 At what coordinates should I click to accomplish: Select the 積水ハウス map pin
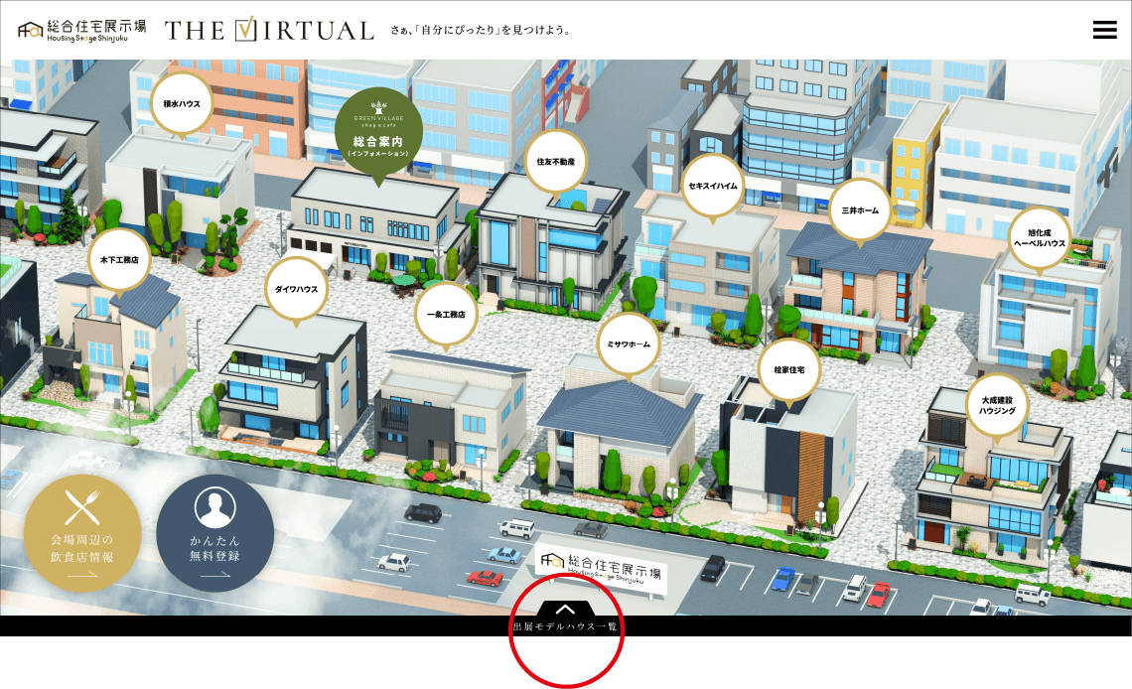[181, 105]
